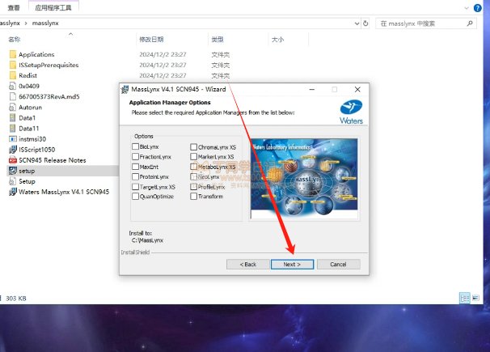Click the Next button in wizard

[x=292, y=264]
